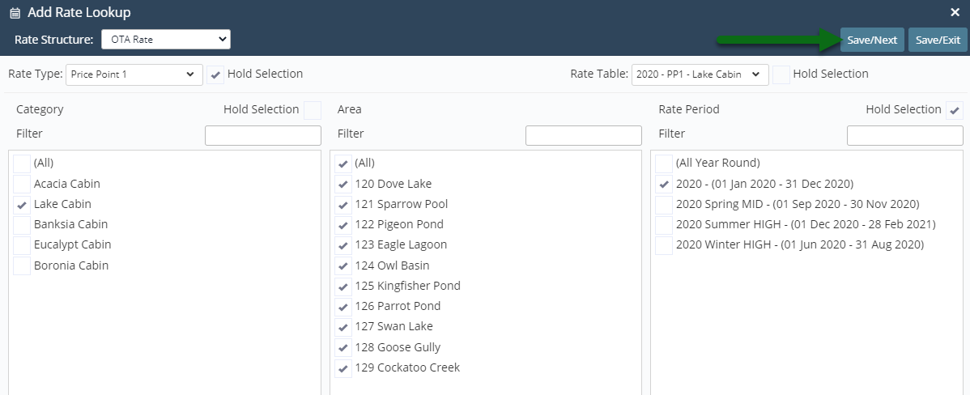The width and height of the screenshot is (970, 395).
Task: Uncheck the Lake Cabin checkbox
Action: click(x=22, y=205)
